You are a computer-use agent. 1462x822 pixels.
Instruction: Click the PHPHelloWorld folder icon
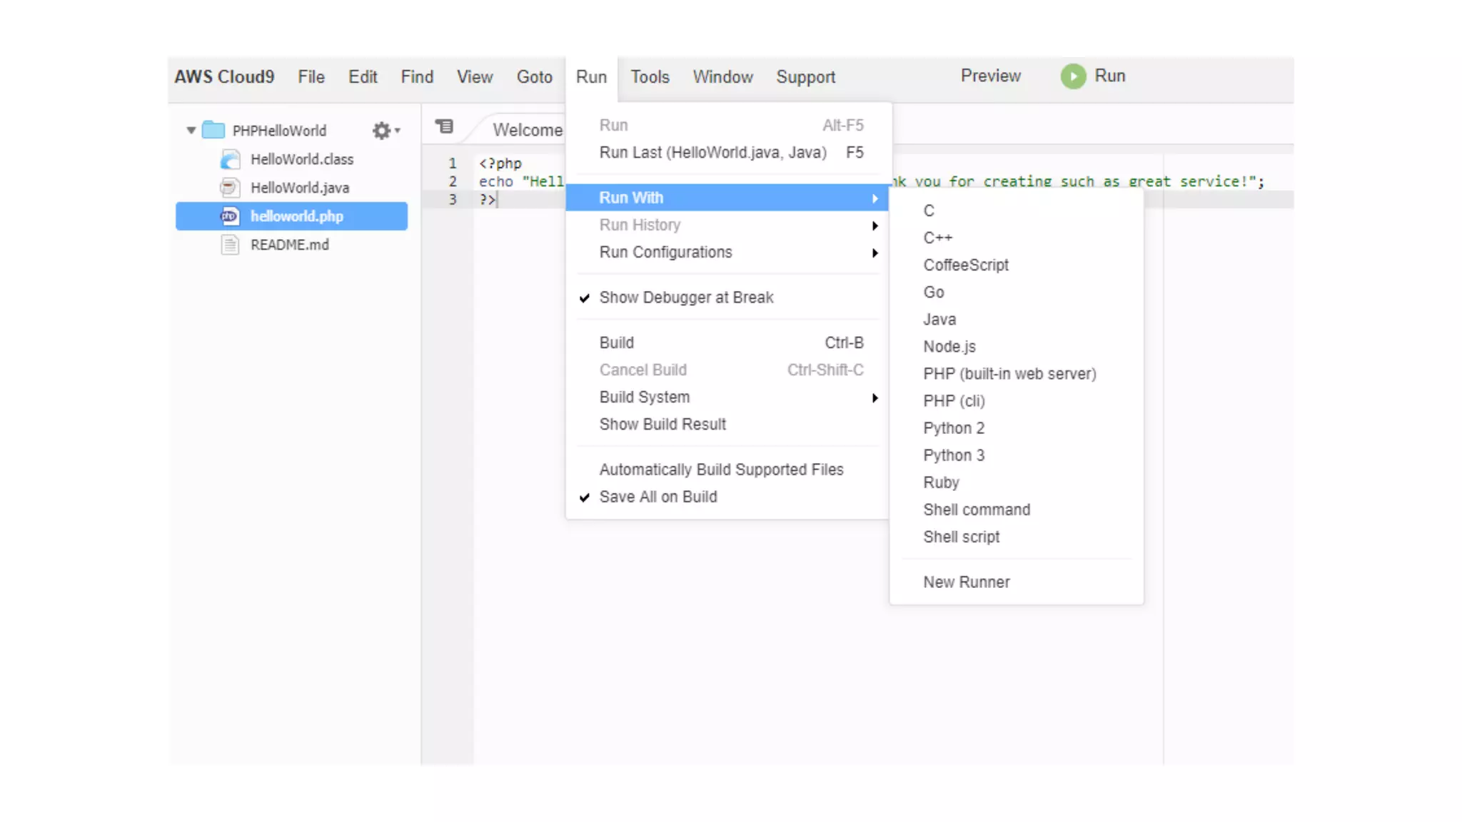[213, 130]
